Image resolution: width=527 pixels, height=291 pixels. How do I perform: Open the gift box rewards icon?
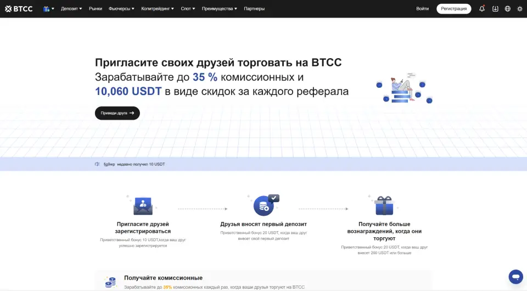coord(46,9)
